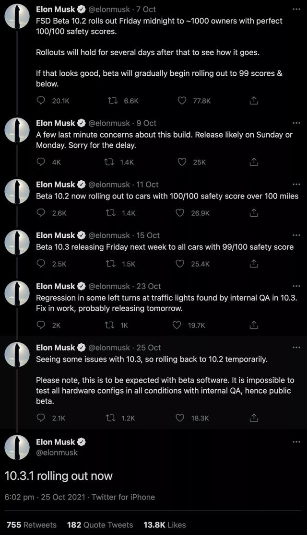The height and width of the screenshot is (535, 307).
Task: Open the 182 Quote Tweets list
Action: [x=100, y=524]
